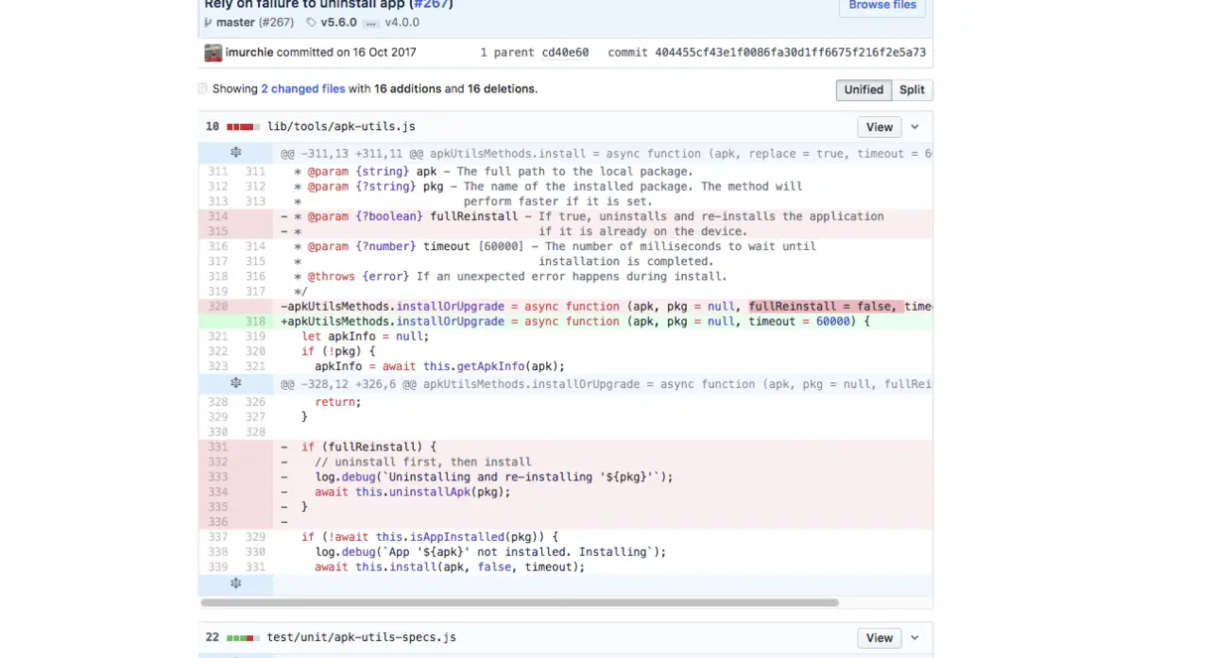Open pull request #267 in commit title

(x=431, y=4)
